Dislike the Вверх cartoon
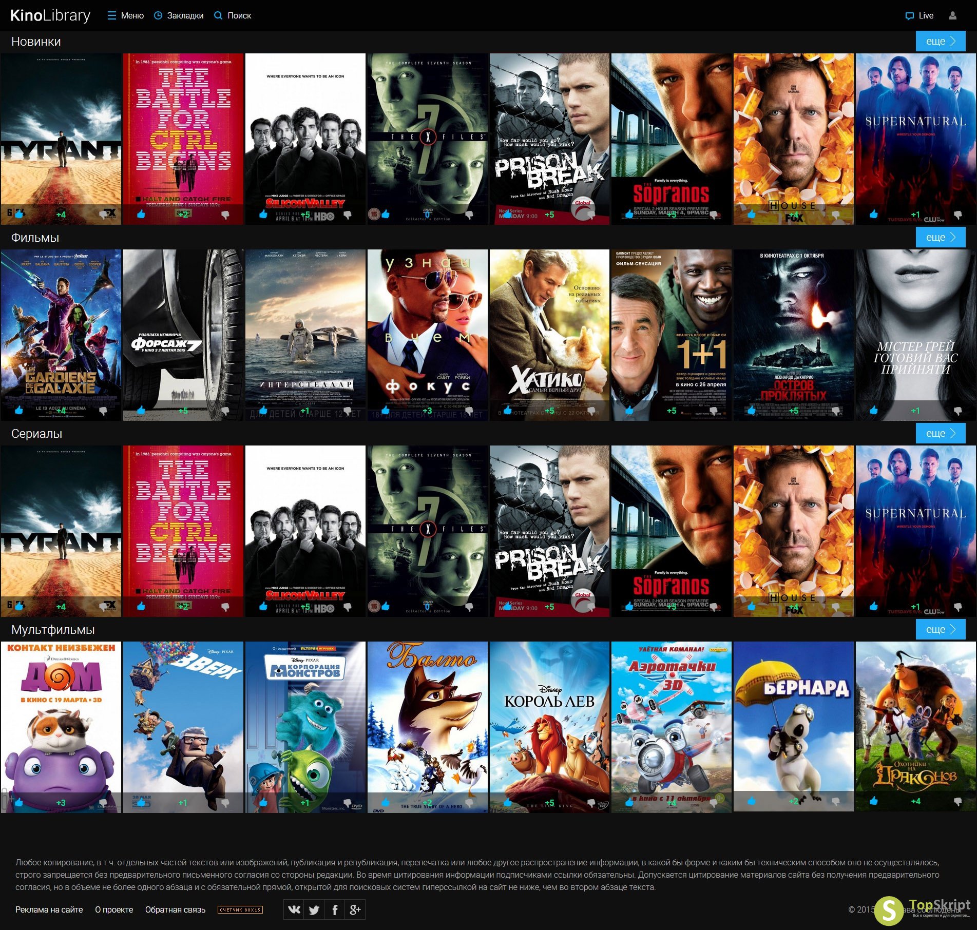Screen dimensions: 977x930 tap(225, 803)
